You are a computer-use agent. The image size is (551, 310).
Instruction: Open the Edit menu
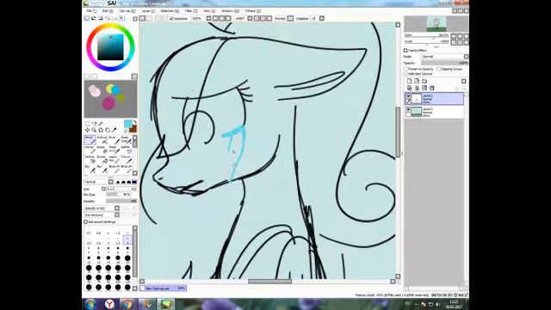point(107,11)
